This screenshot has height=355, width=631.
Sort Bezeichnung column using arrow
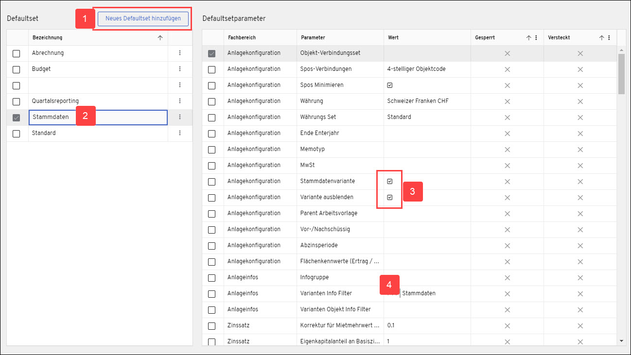click(x=160, y=38)
